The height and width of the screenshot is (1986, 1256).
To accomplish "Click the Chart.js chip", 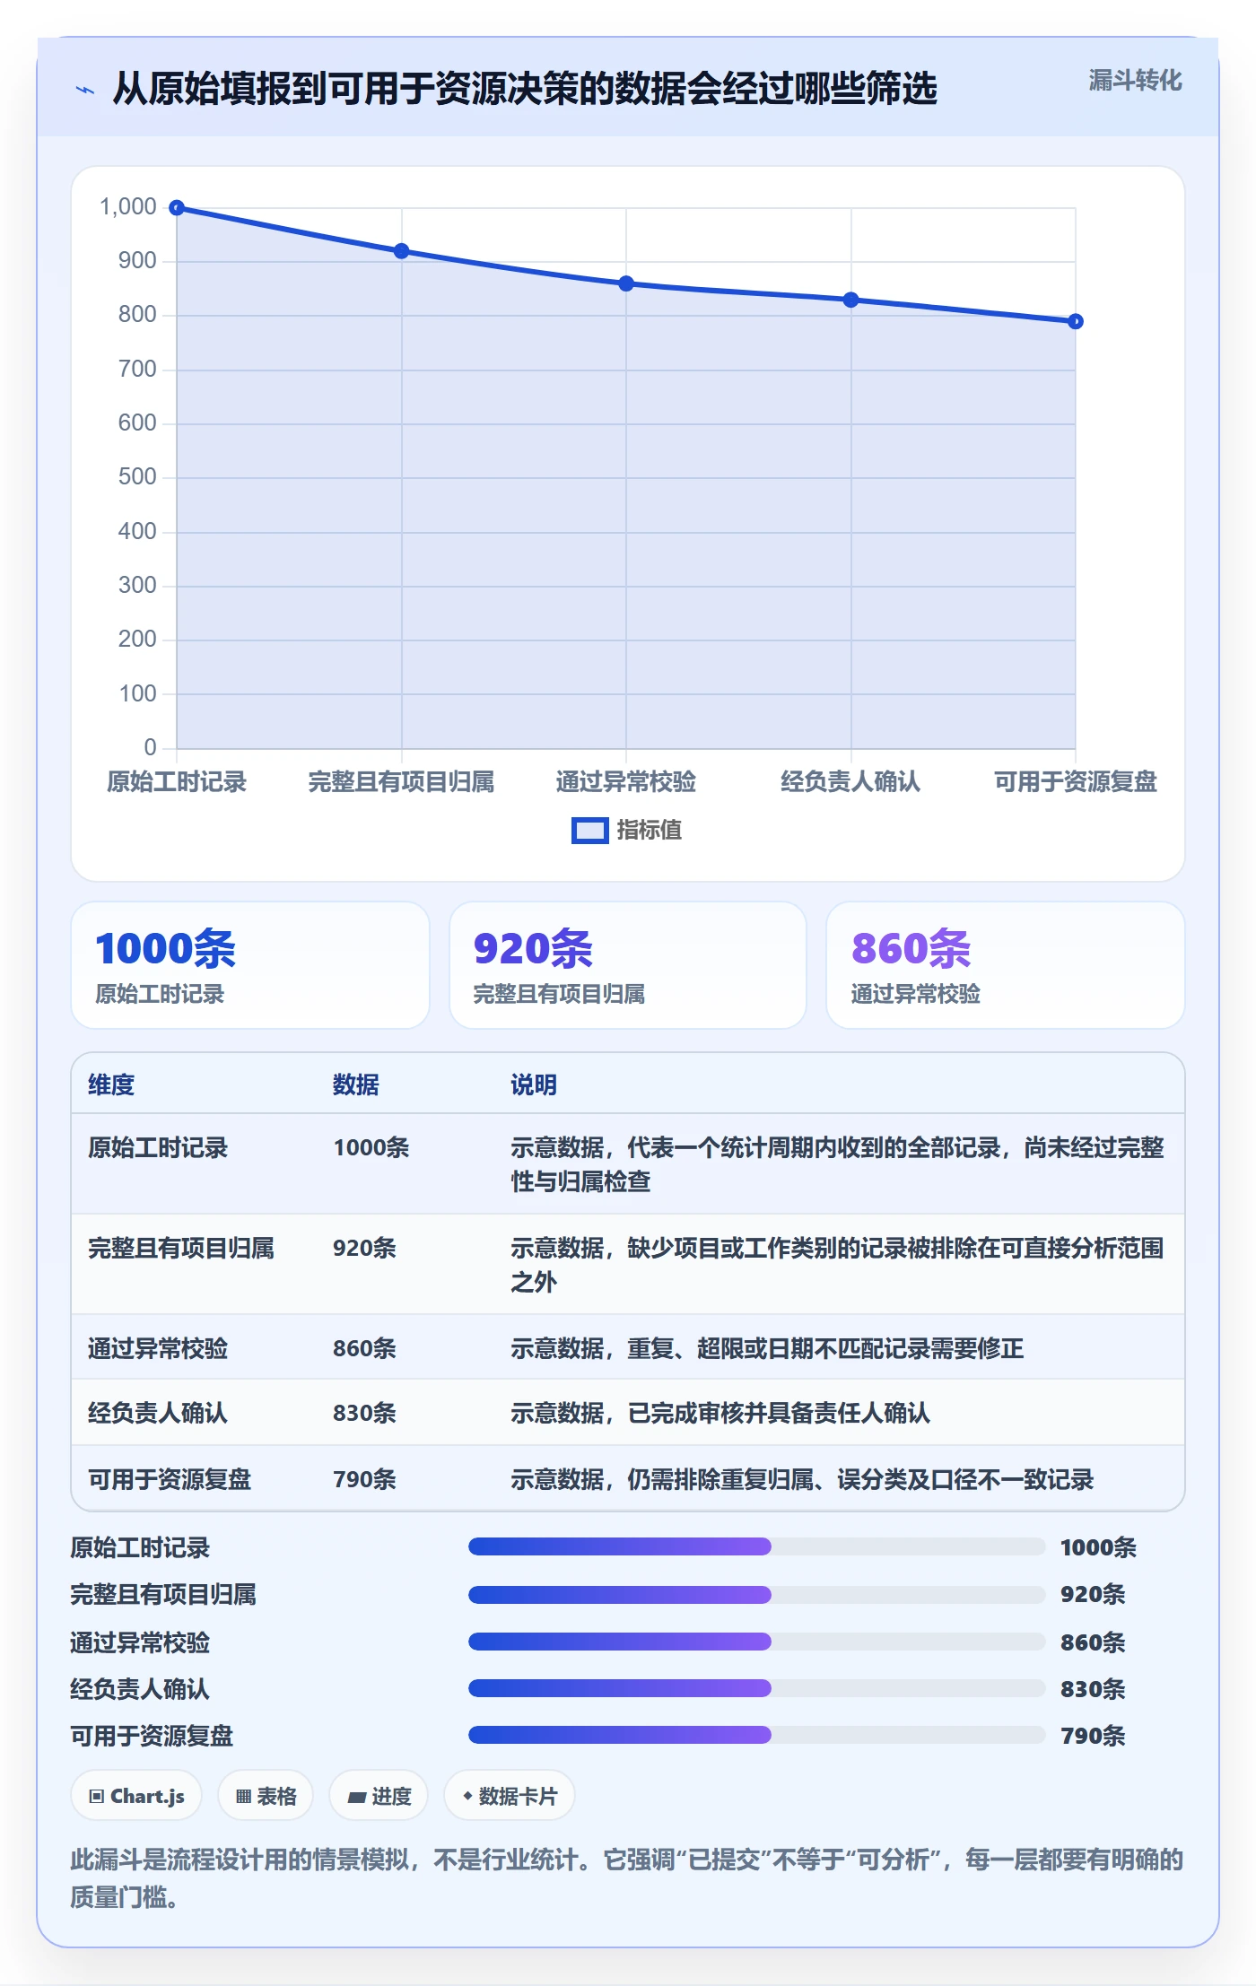I will [x=136, y=1796].
